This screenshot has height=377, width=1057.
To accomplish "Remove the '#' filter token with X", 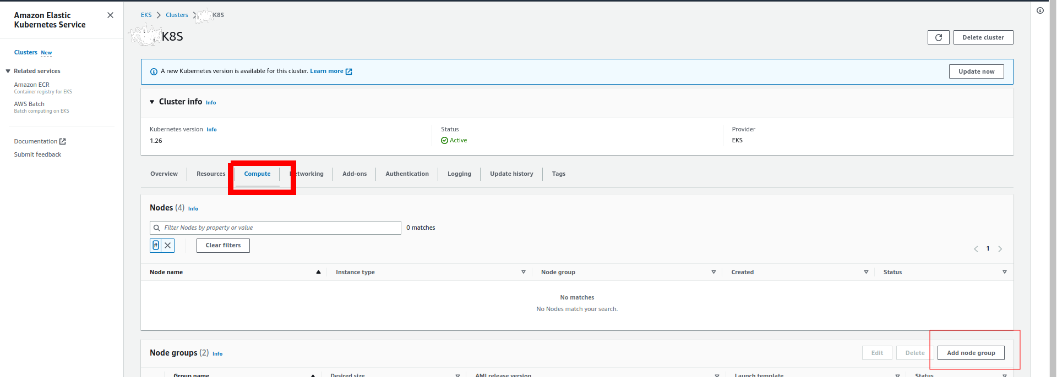I will [168, 246].
